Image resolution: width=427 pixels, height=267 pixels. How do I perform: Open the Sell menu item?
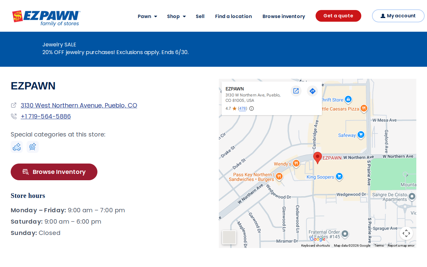point(200,16)
